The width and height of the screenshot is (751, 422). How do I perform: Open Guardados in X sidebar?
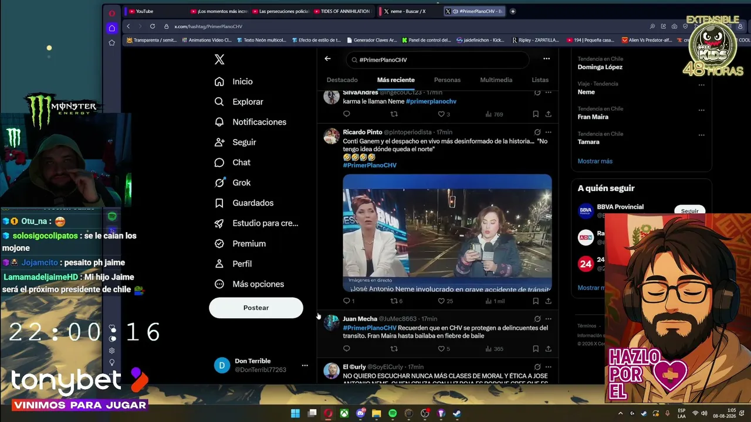pyautogui.click(x=244, y=203)
